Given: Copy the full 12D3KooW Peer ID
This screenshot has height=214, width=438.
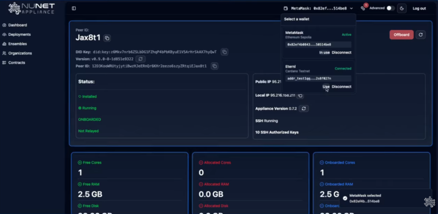Looking at the screenshot, I should coord(215,66).
